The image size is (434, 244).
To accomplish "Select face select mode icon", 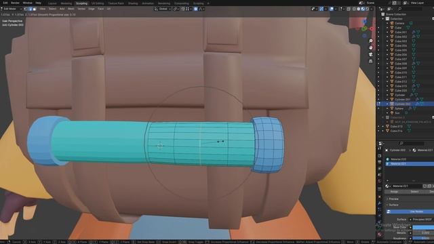I will 34,9.
